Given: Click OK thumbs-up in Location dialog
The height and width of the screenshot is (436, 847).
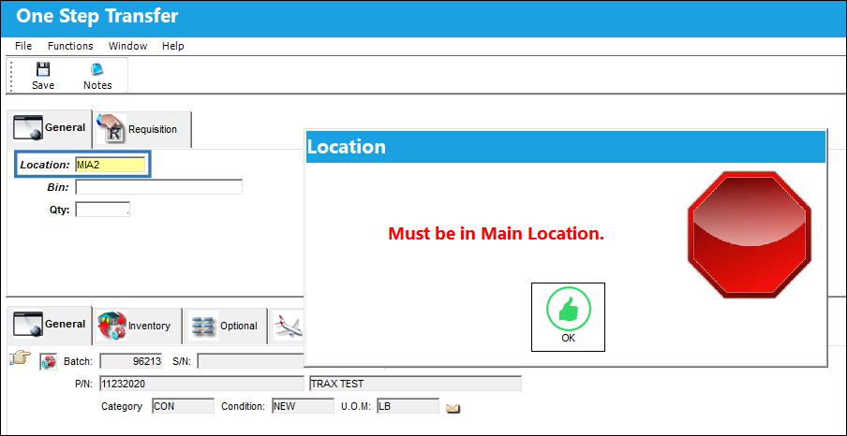Looking at the screenshot, I should point(569,317).
